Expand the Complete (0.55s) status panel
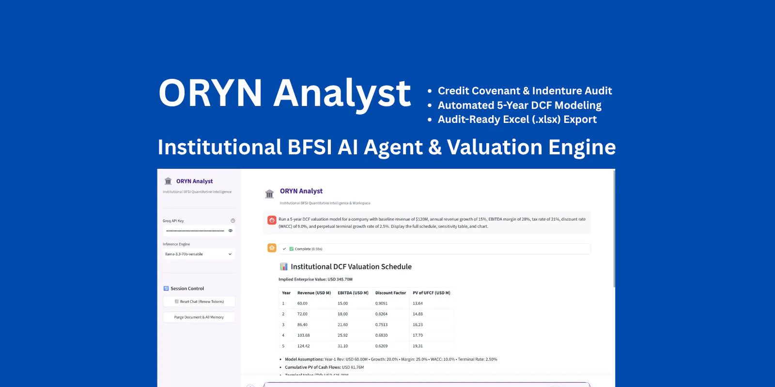775x387 pixels. pos(434,249)
